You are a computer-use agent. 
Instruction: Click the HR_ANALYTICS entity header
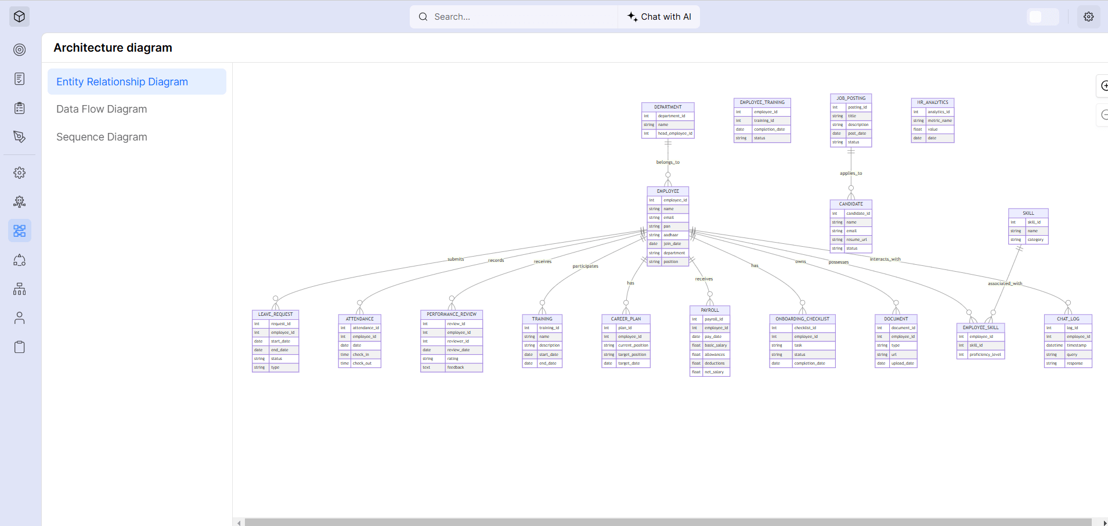(x=933, y=102)
